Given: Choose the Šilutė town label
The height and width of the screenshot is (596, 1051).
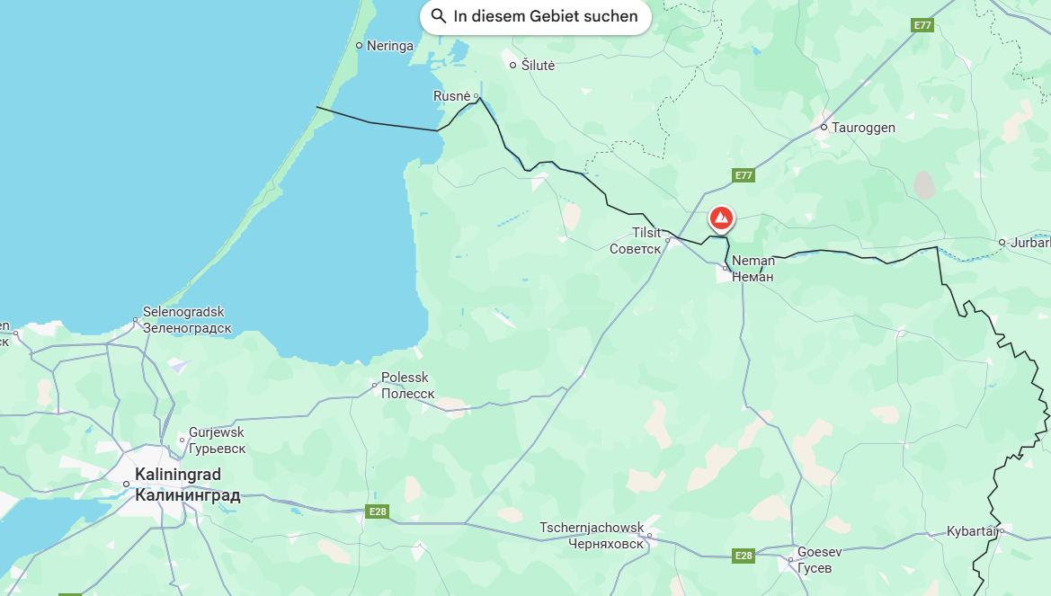Looking at the screenshot, I should click(539, 65).
